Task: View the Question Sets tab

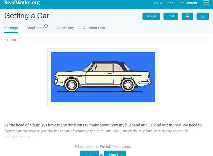Action: tap(94, 28)
